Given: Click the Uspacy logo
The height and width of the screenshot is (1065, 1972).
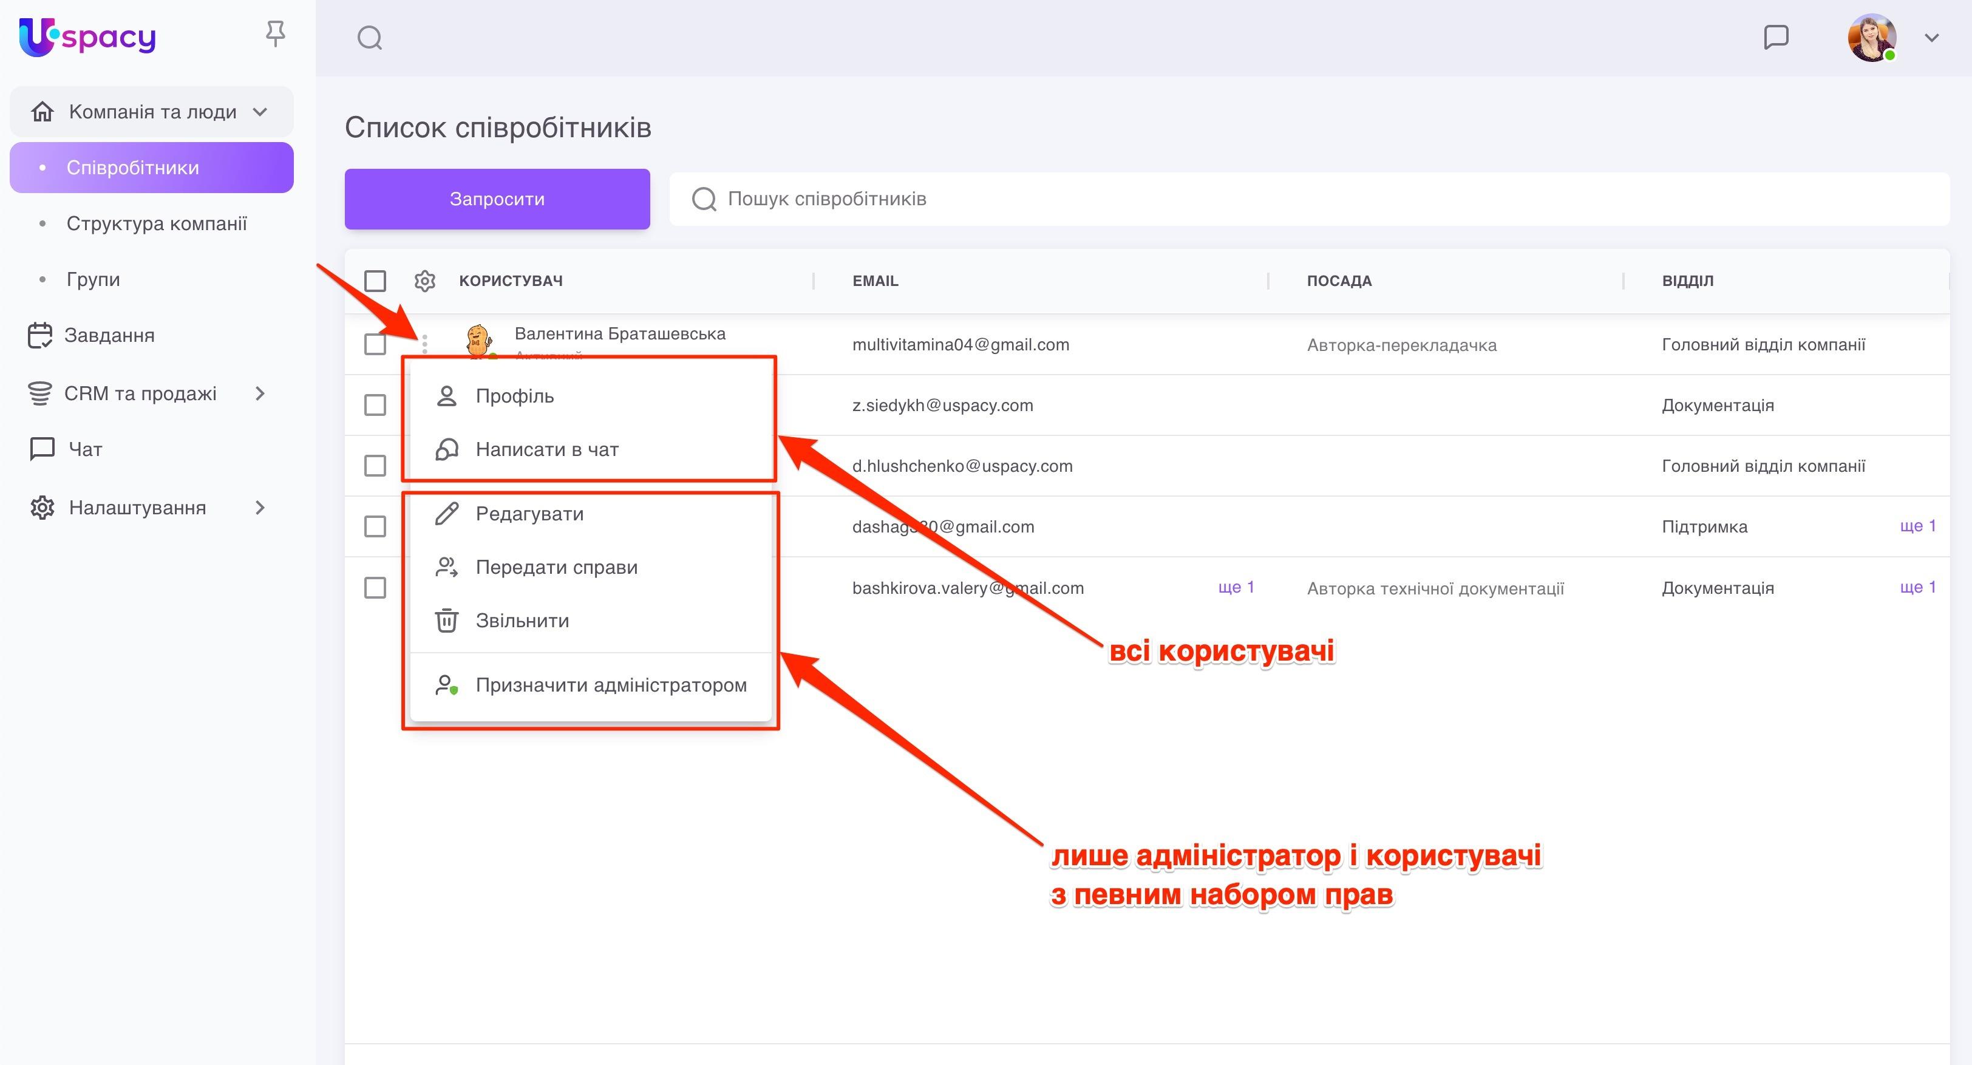Looking at the screenshot, I should 86,36.
